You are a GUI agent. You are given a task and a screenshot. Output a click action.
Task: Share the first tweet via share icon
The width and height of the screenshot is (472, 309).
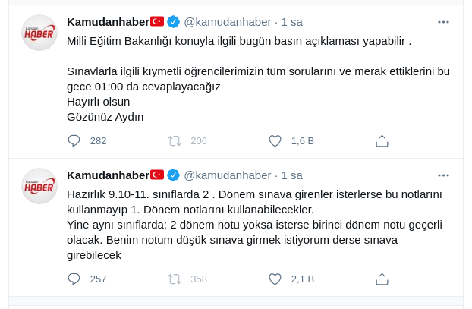[x=382, y=140]
